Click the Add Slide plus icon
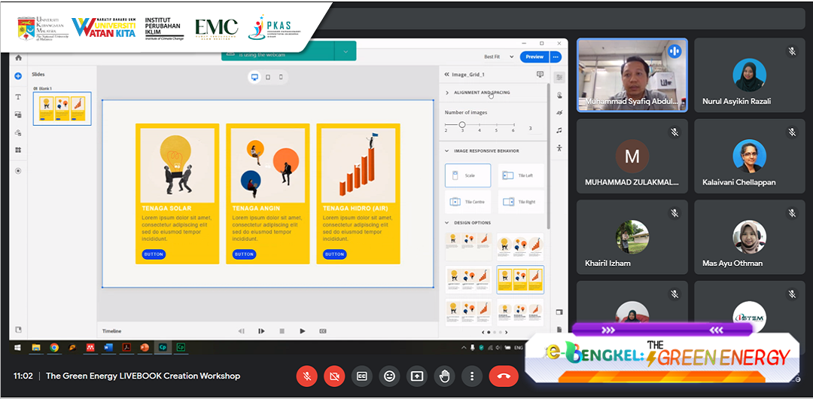Screen dimensions: 813x399 18,76
